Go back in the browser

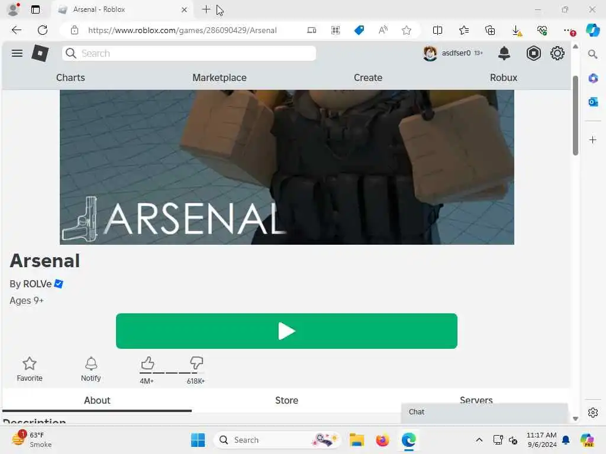(16, 30)
